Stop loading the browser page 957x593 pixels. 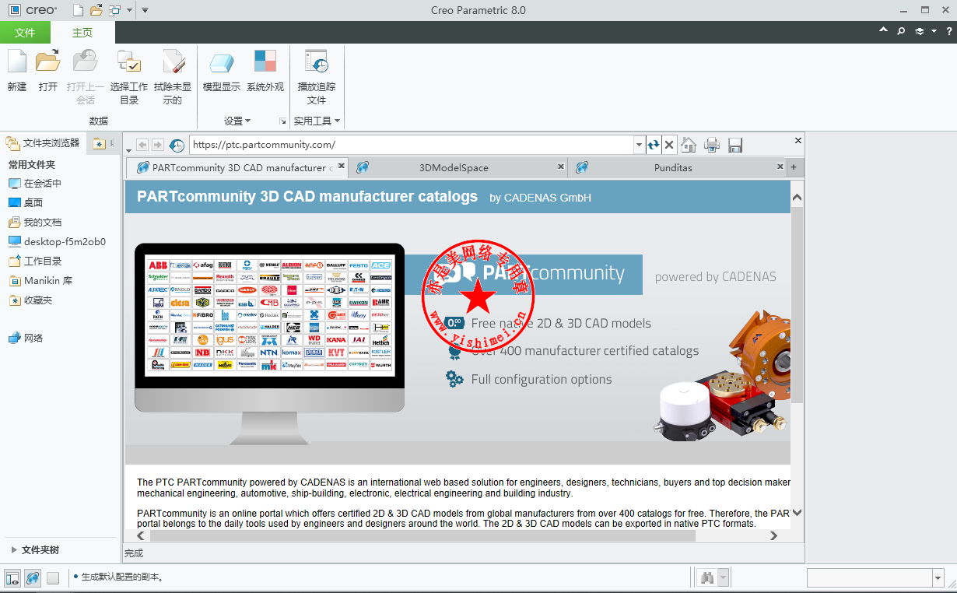tap(669, 145)
